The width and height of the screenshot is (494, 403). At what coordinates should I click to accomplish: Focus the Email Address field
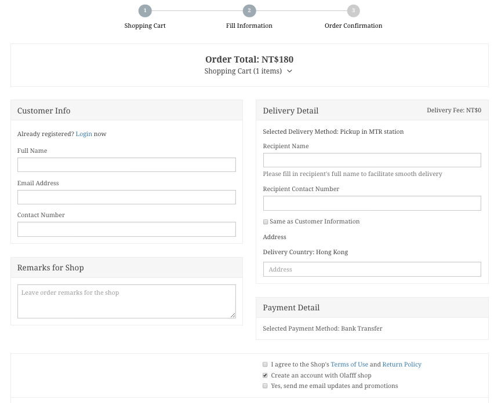click(x=126, y=197)
